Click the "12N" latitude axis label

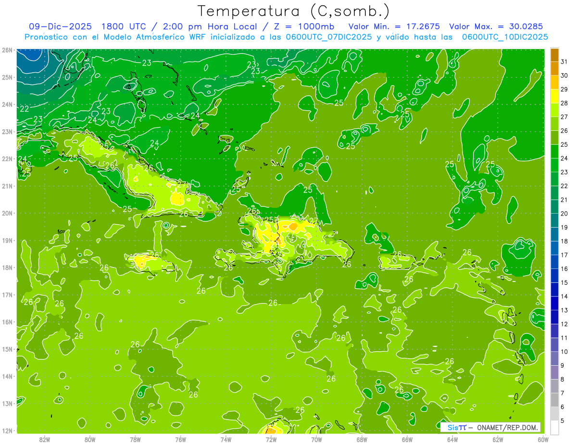pos(7,431)
